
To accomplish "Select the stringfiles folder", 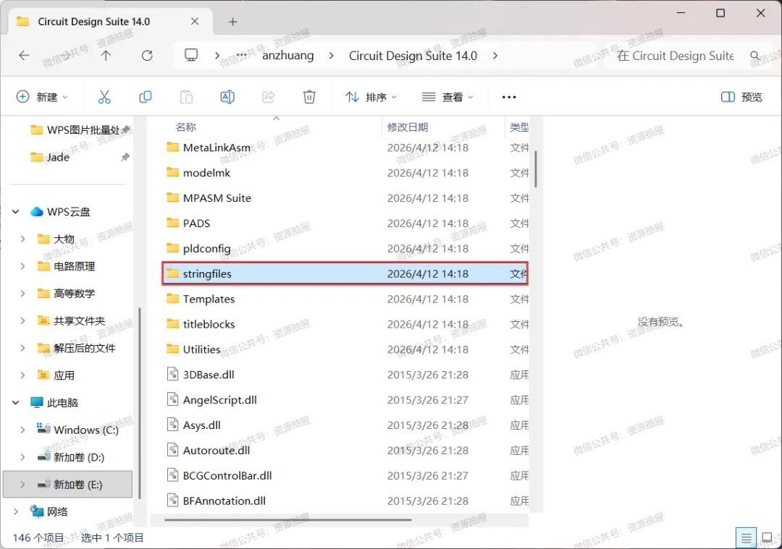I will [345, 273].
